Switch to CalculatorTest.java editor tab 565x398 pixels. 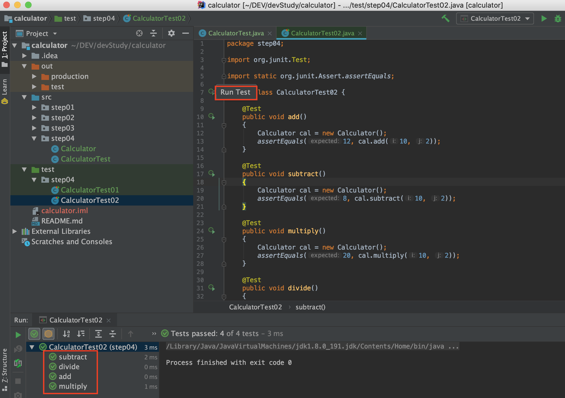(x=236, y=33)
